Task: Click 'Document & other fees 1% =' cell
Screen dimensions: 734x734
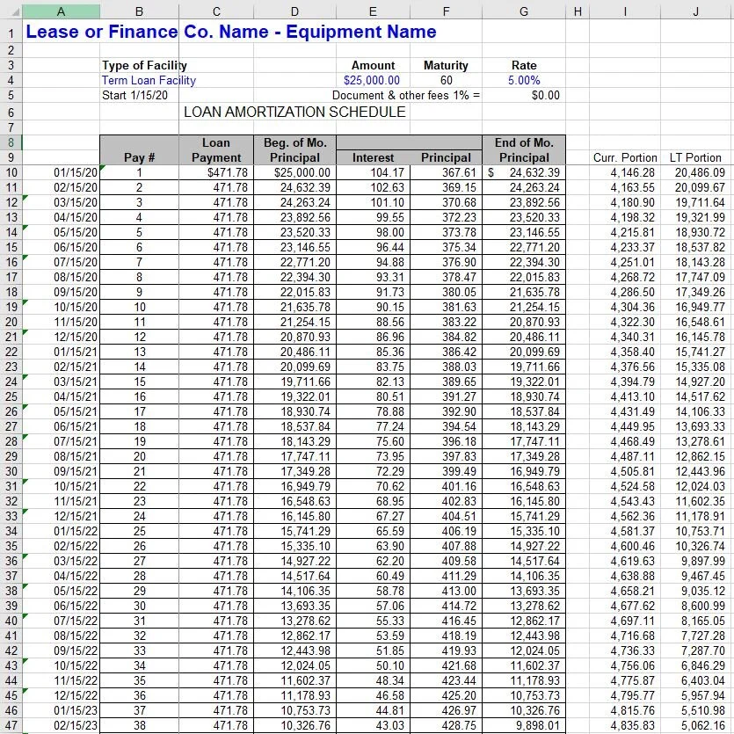Action: (x=406, y=95)
